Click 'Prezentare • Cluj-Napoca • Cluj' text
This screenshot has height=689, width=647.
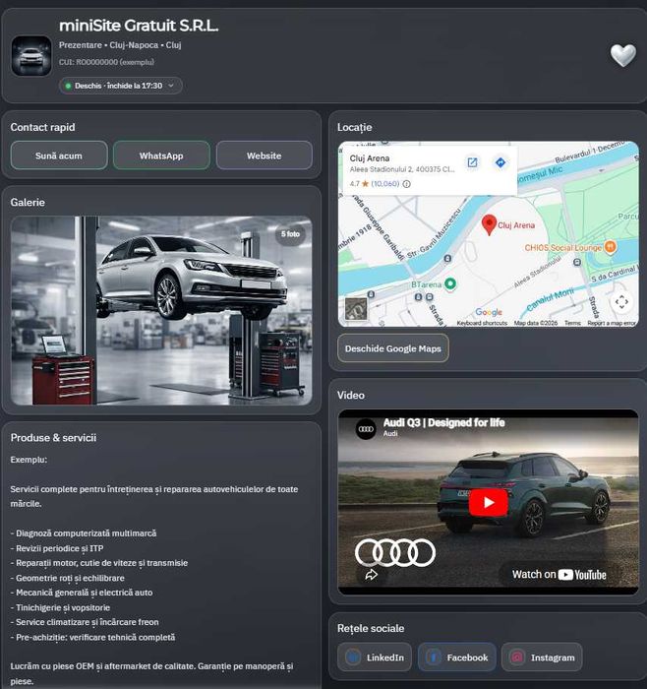[120, 45]
